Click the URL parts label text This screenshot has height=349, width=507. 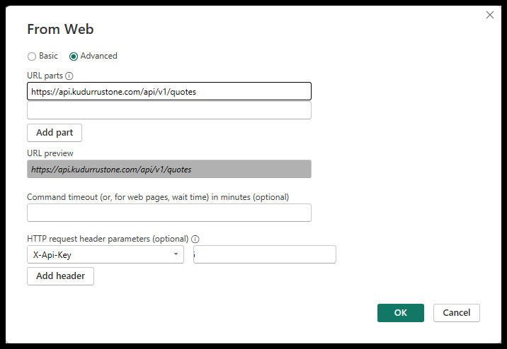pyautogui.click(x=45, y=76)
